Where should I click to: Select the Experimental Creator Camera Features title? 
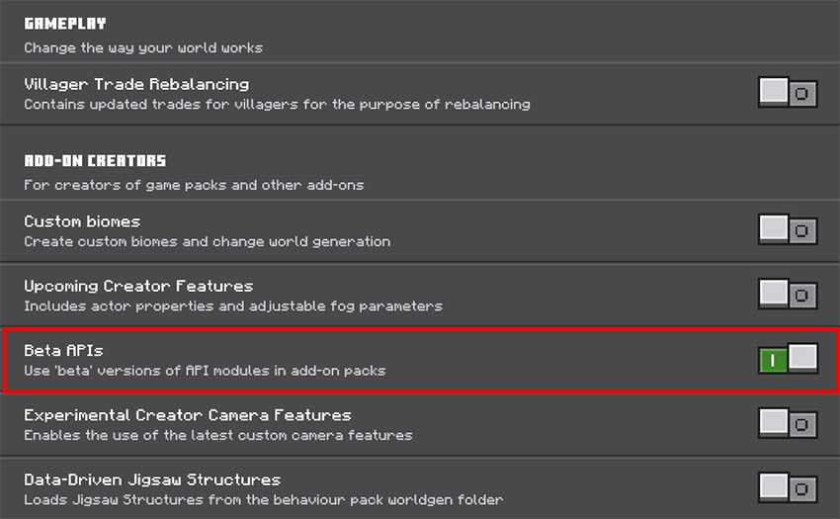(187, 415)
